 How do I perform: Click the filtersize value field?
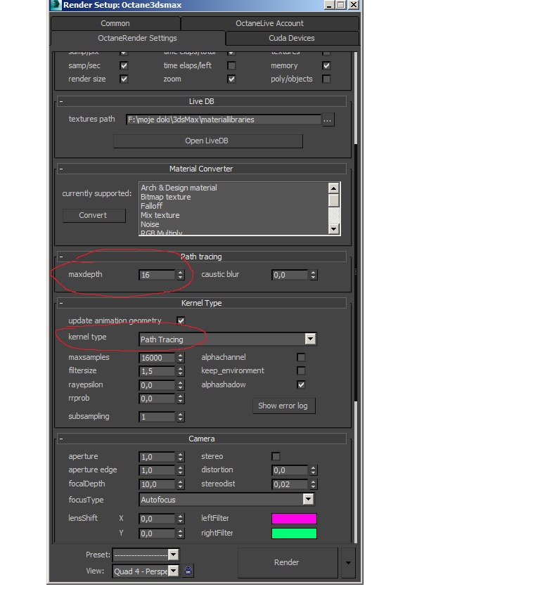(x=157, y=371)
